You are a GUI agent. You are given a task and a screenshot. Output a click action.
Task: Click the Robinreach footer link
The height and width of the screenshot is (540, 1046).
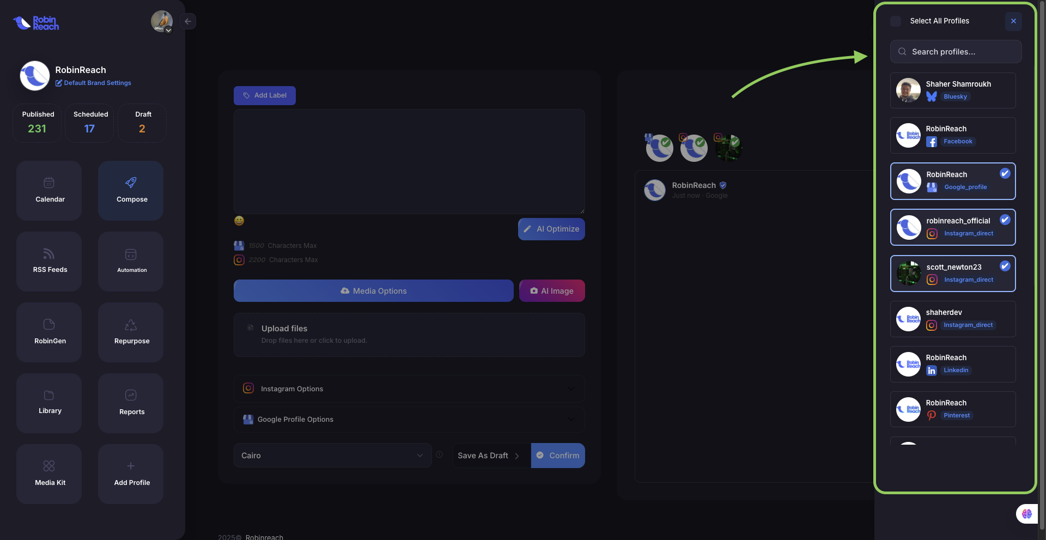[x=264, y=537]
